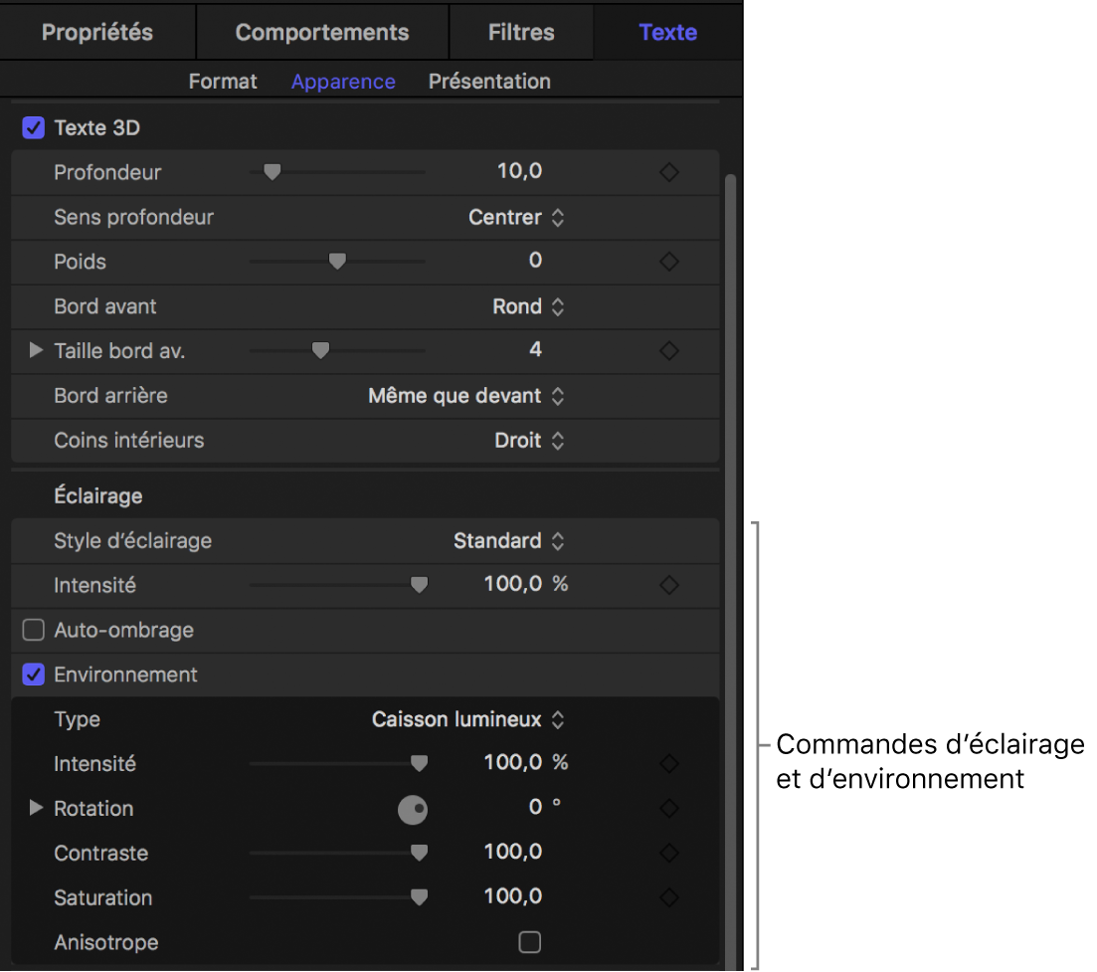Click the Rotation dial control
The image size is (1097, 972).
pyautogui.click(x=413, y=810)
